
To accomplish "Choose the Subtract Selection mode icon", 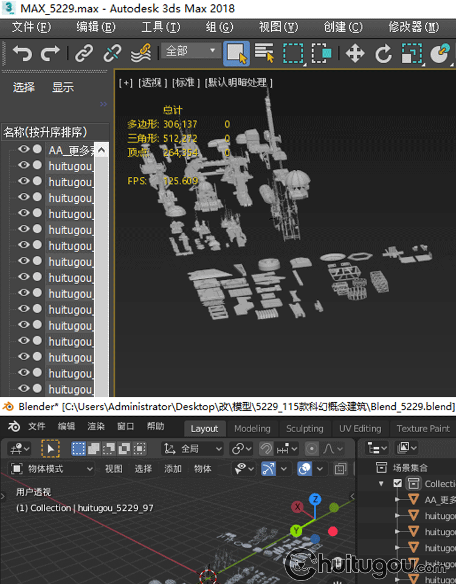I will point(109,449).
